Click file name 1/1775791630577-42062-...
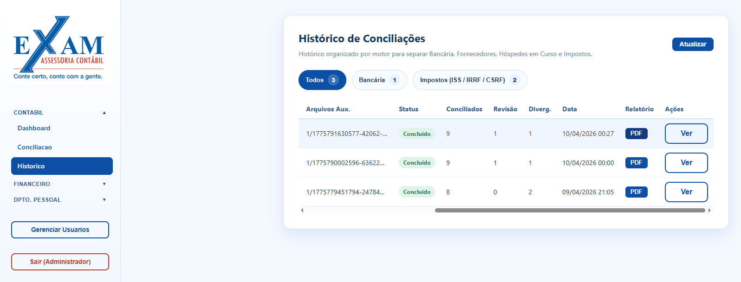 347,134
